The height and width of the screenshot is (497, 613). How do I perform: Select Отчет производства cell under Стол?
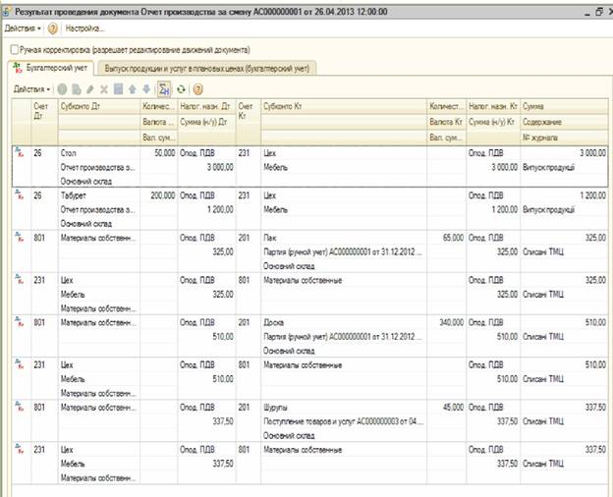tap(99, 167)
